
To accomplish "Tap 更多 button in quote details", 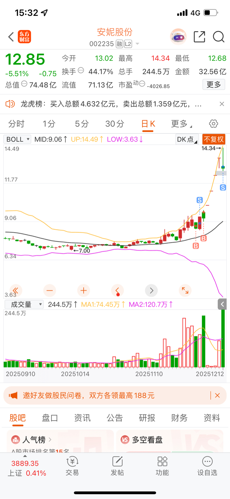I will (214, 85).
